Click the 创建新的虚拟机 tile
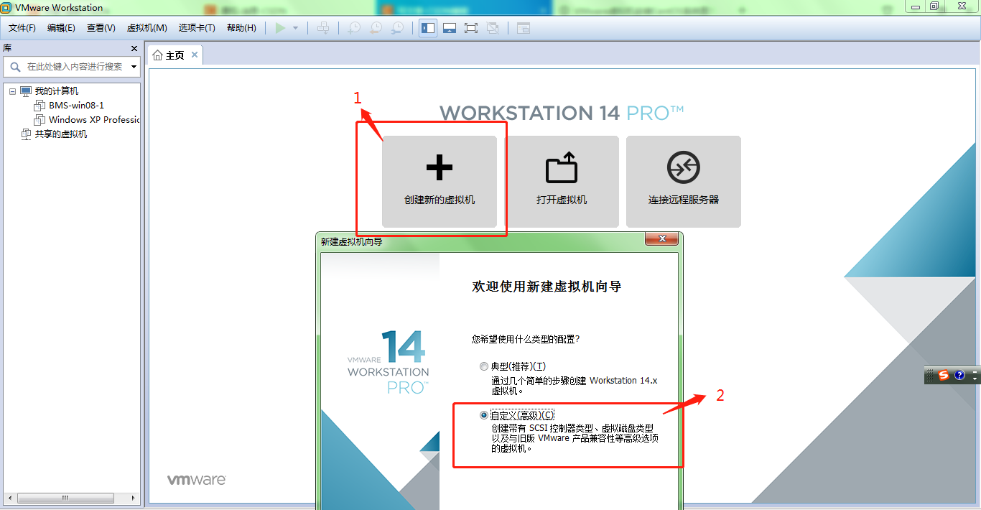Viewport: 981px width, 510px height. (440, 182)
